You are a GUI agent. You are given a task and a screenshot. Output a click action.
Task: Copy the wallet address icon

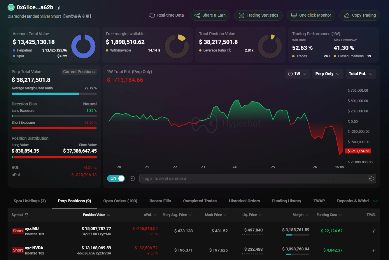point(58,8)
